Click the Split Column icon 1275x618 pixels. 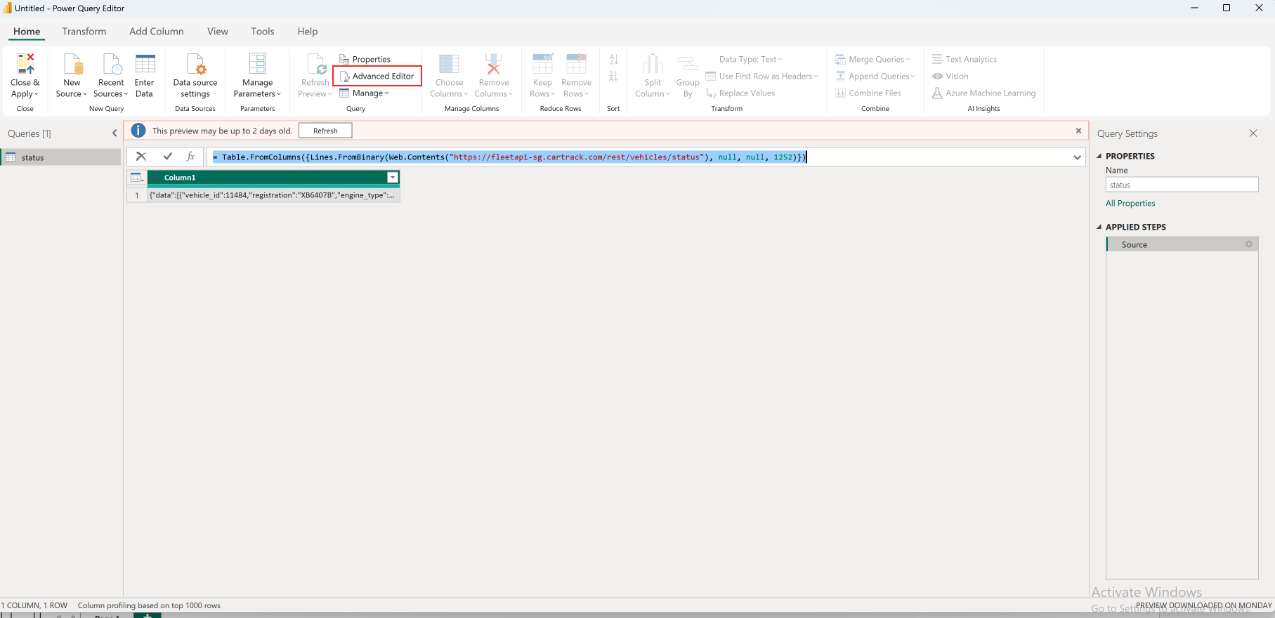click(653, 64)
